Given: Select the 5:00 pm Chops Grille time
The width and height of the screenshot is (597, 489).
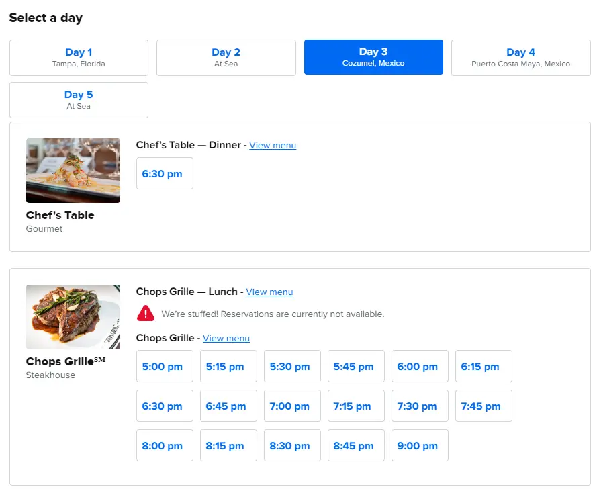Looking at the screenshot, I should (165, 366).
